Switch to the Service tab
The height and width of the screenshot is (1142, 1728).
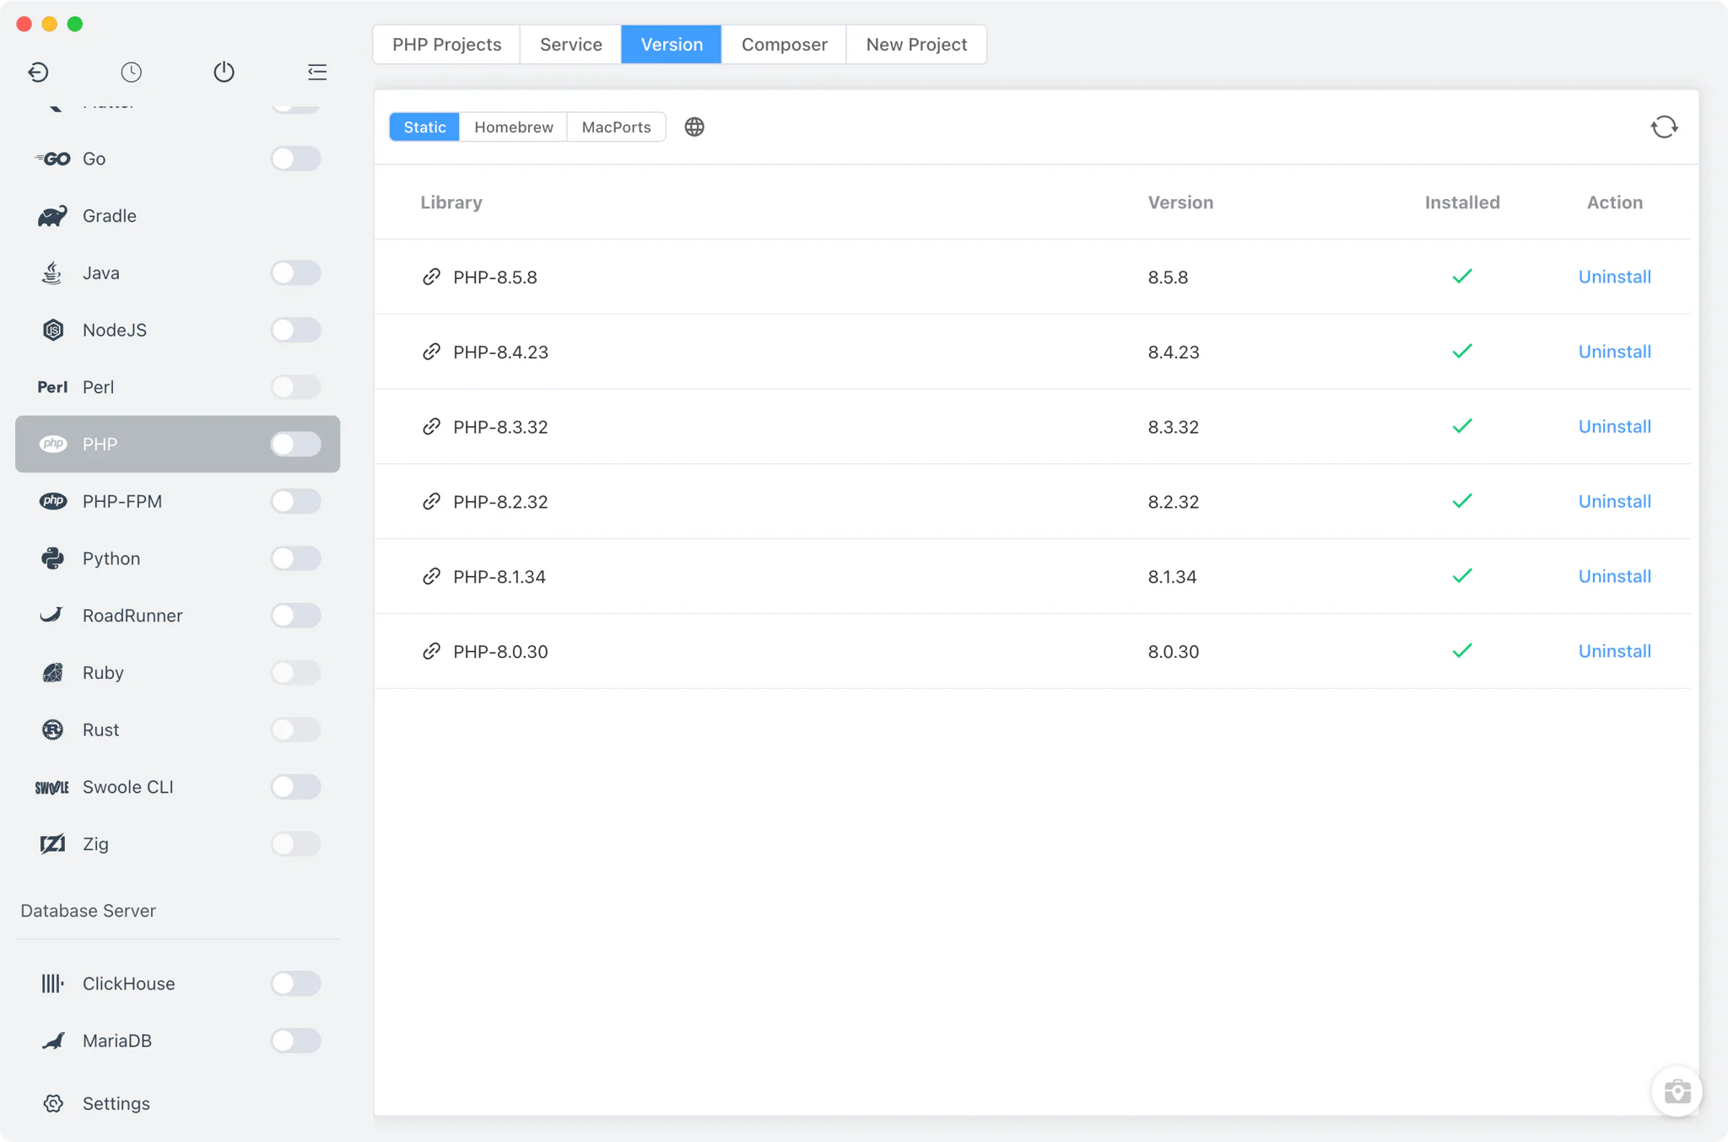coord(570,44)
